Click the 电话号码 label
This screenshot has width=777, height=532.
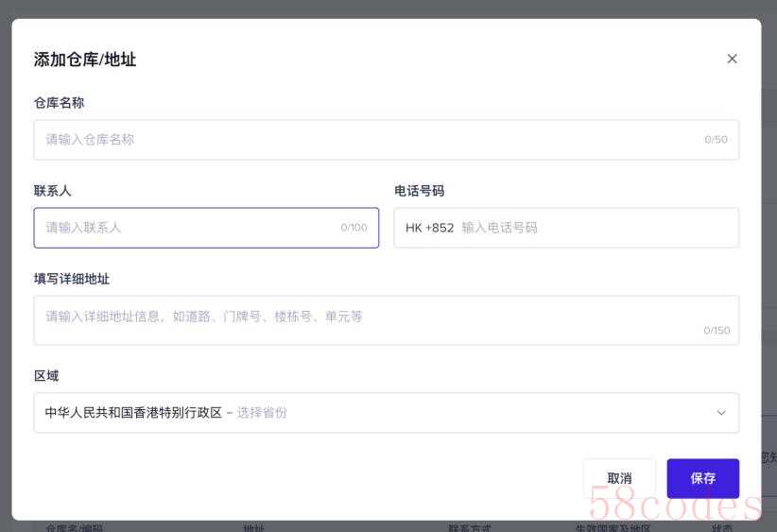pyautogui.click(x=419, y=191)
